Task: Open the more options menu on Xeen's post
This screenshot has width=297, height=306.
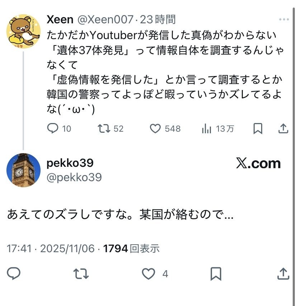Action: coord(284,20)
